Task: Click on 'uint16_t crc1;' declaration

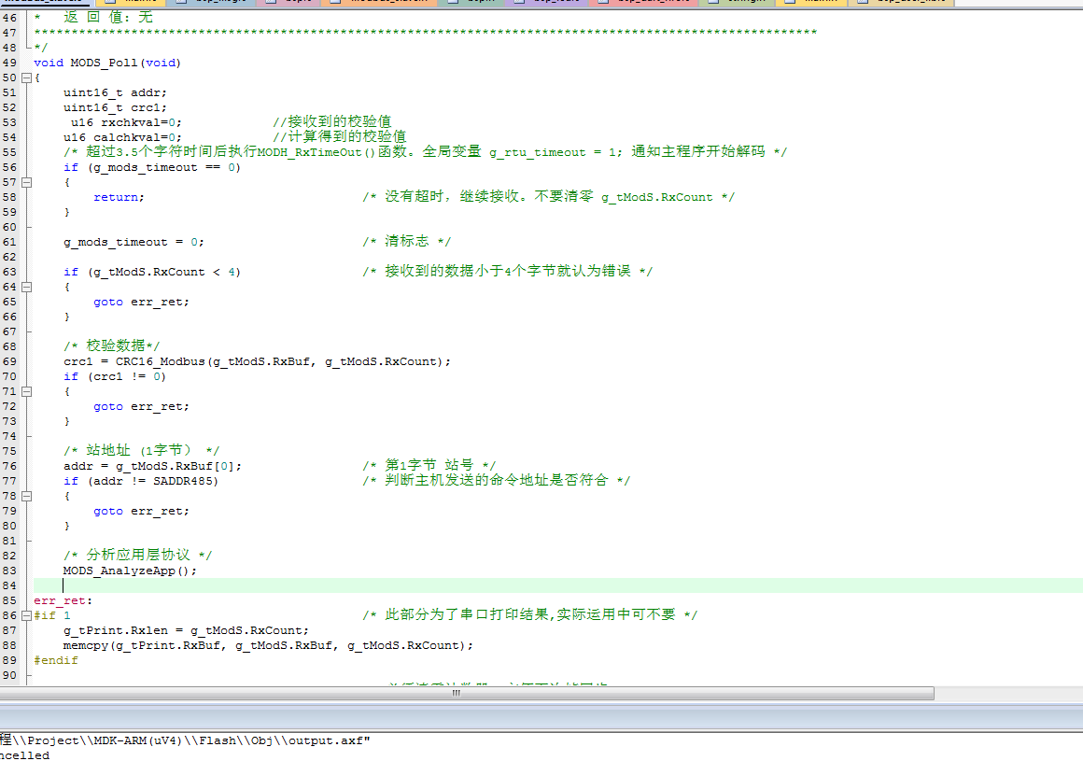Action: click(115, 107)
